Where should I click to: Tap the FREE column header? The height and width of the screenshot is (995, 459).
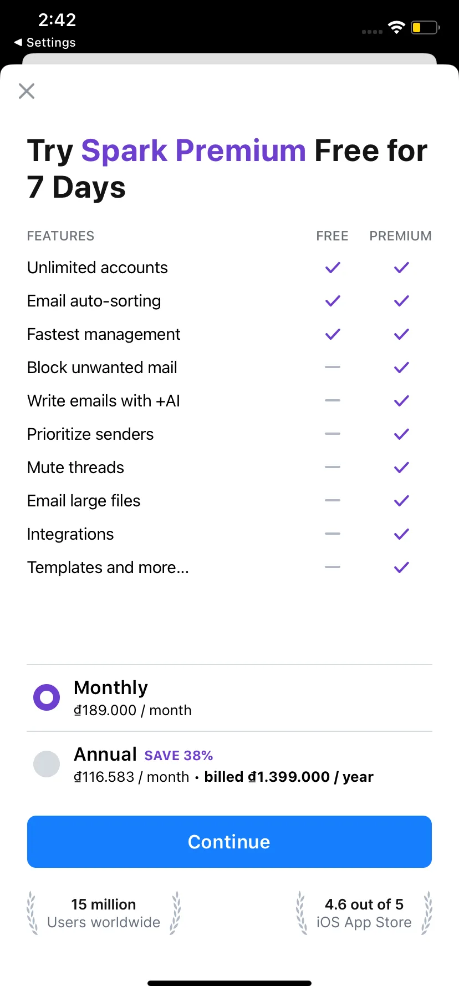pos(332,236)
